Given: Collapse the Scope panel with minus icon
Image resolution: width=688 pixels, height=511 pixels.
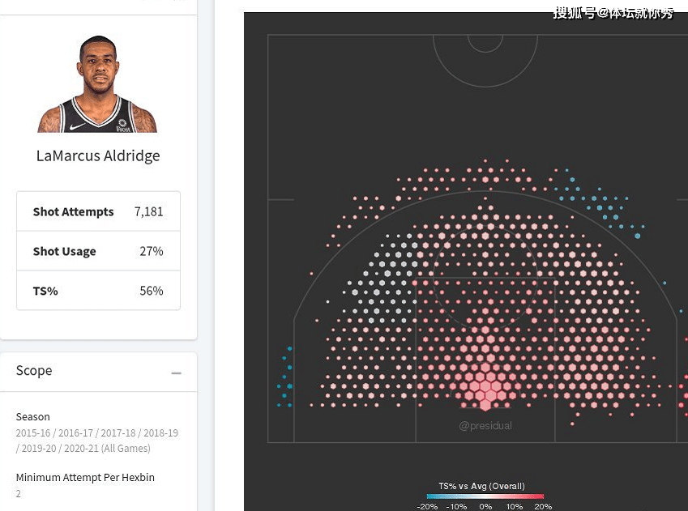Looking at the screenshot, I should 176,373.
